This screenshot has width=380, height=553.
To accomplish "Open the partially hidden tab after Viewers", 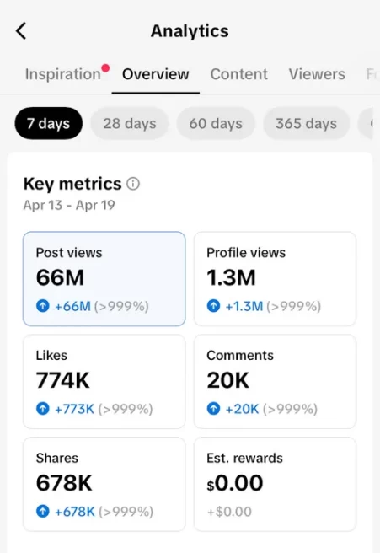I will 372,74.
